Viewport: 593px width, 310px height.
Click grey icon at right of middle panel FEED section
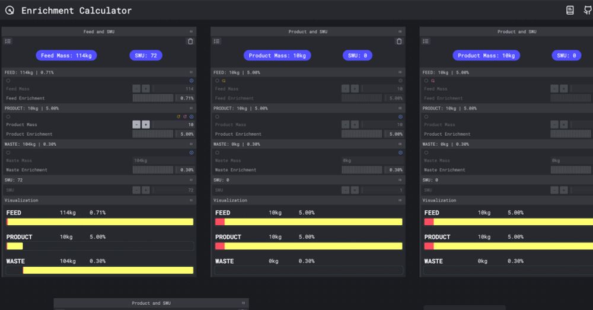(400, 81)
